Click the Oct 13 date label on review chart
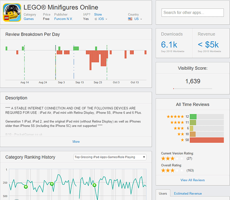The width and height of the screenshot is (230, 200). (135, 82)
